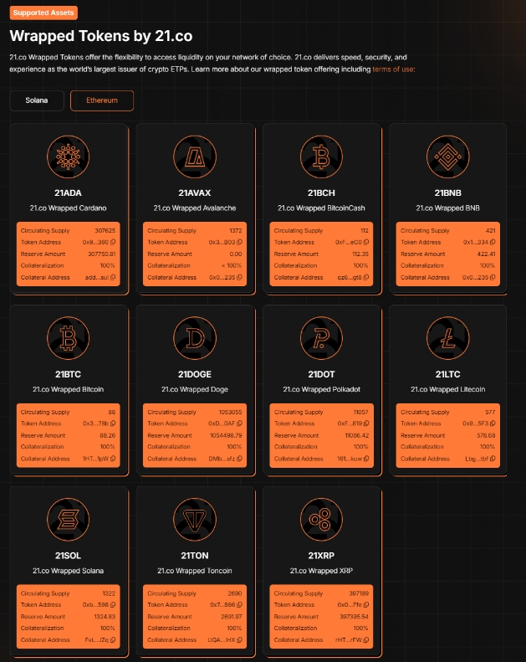
Task: Copy the 21LTC token address
Action: [493, 423]
